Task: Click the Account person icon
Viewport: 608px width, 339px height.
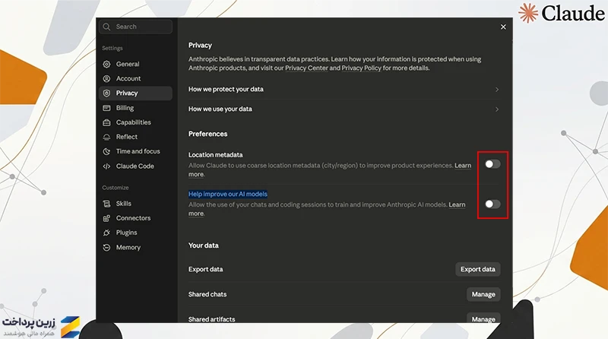Action: coord(106,79)
